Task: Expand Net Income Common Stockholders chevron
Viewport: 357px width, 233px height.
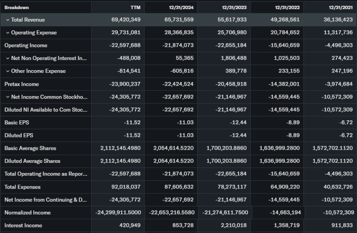Action: tap(7, 97)
